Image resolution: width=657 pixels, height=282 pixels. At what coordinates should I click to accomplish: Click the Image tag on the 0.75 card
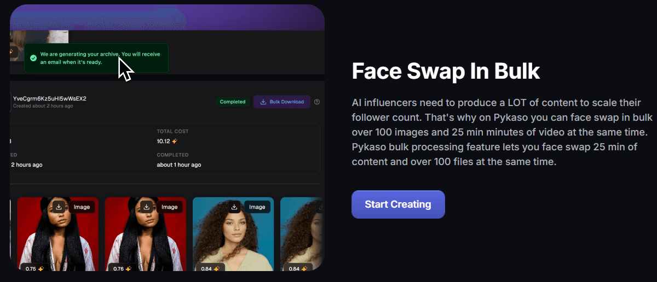pyautogui.click(x=82, y=207)
